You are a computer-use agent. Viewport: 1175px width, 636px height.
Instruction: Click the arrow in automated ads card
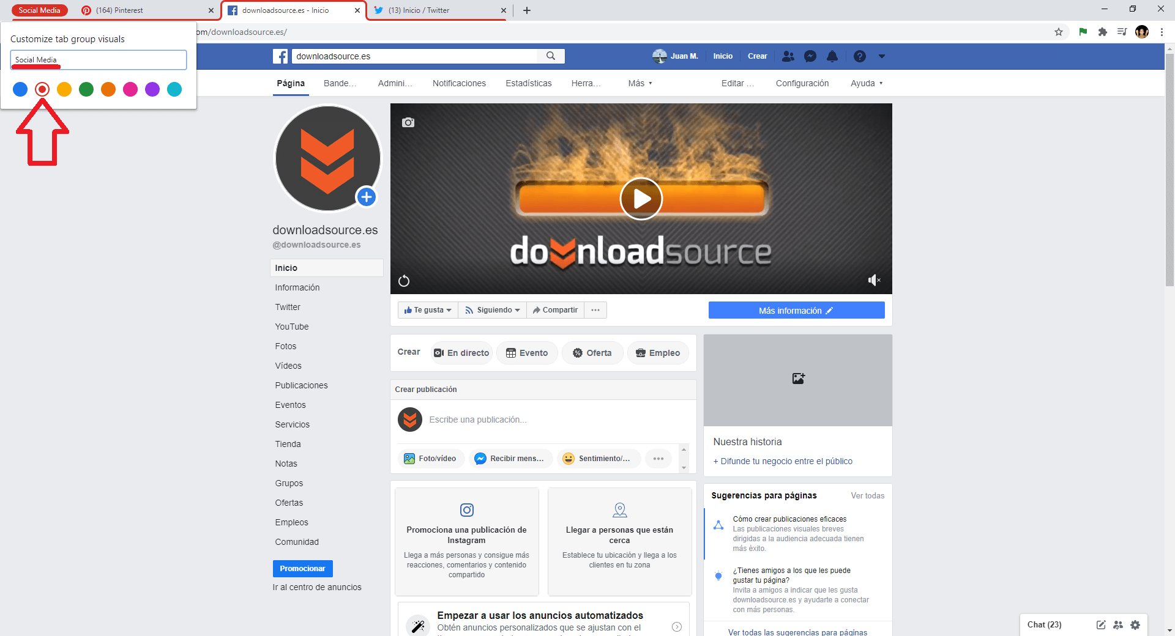(x=677, y=627)
